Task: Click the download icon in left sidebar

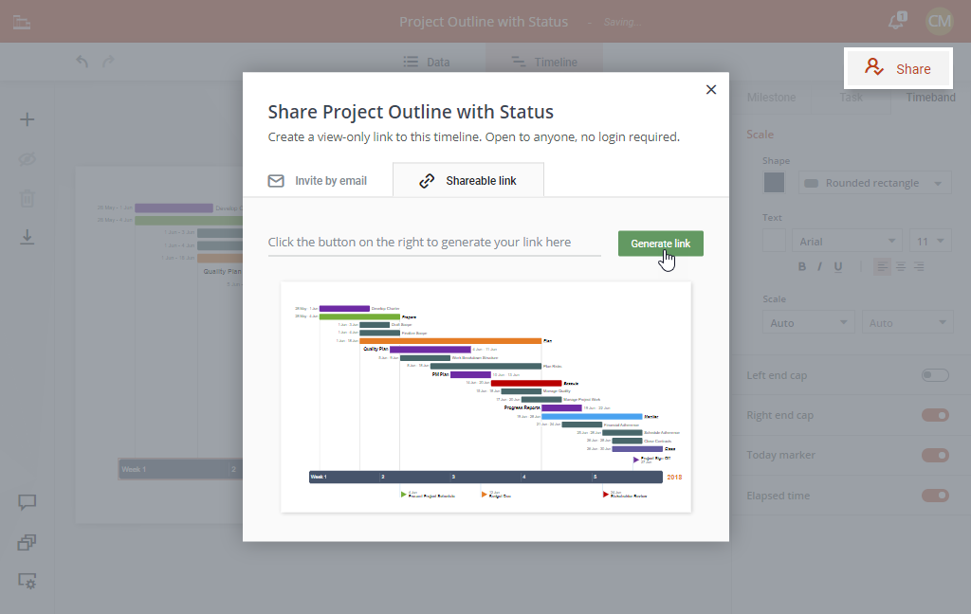Action: [27, 237]
